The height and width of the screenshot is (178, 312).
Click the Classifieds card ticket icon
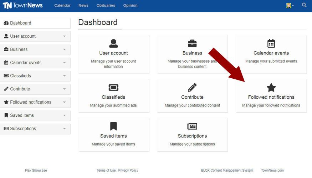coord(113,88)
